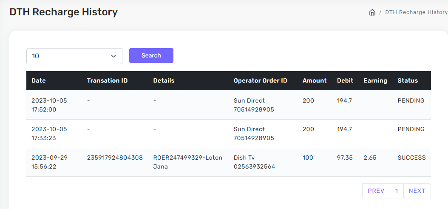The width and height of the screenshot is (448, 209).
Task: Click the Status column header
Action: (408, 80)
